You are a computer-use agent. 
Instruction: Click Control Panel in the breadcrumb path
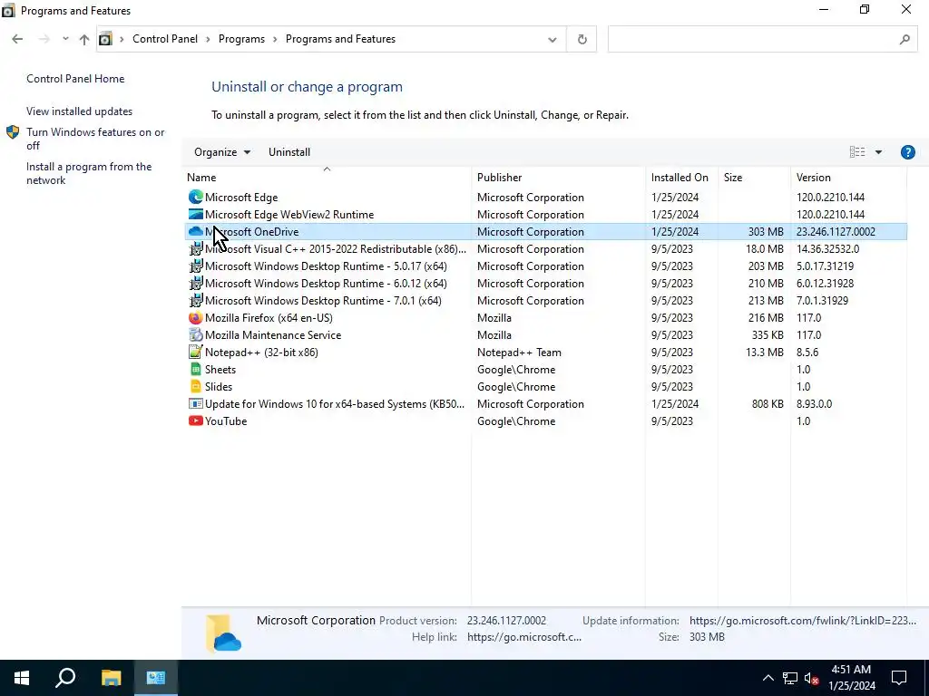click(x=165, y=39)
